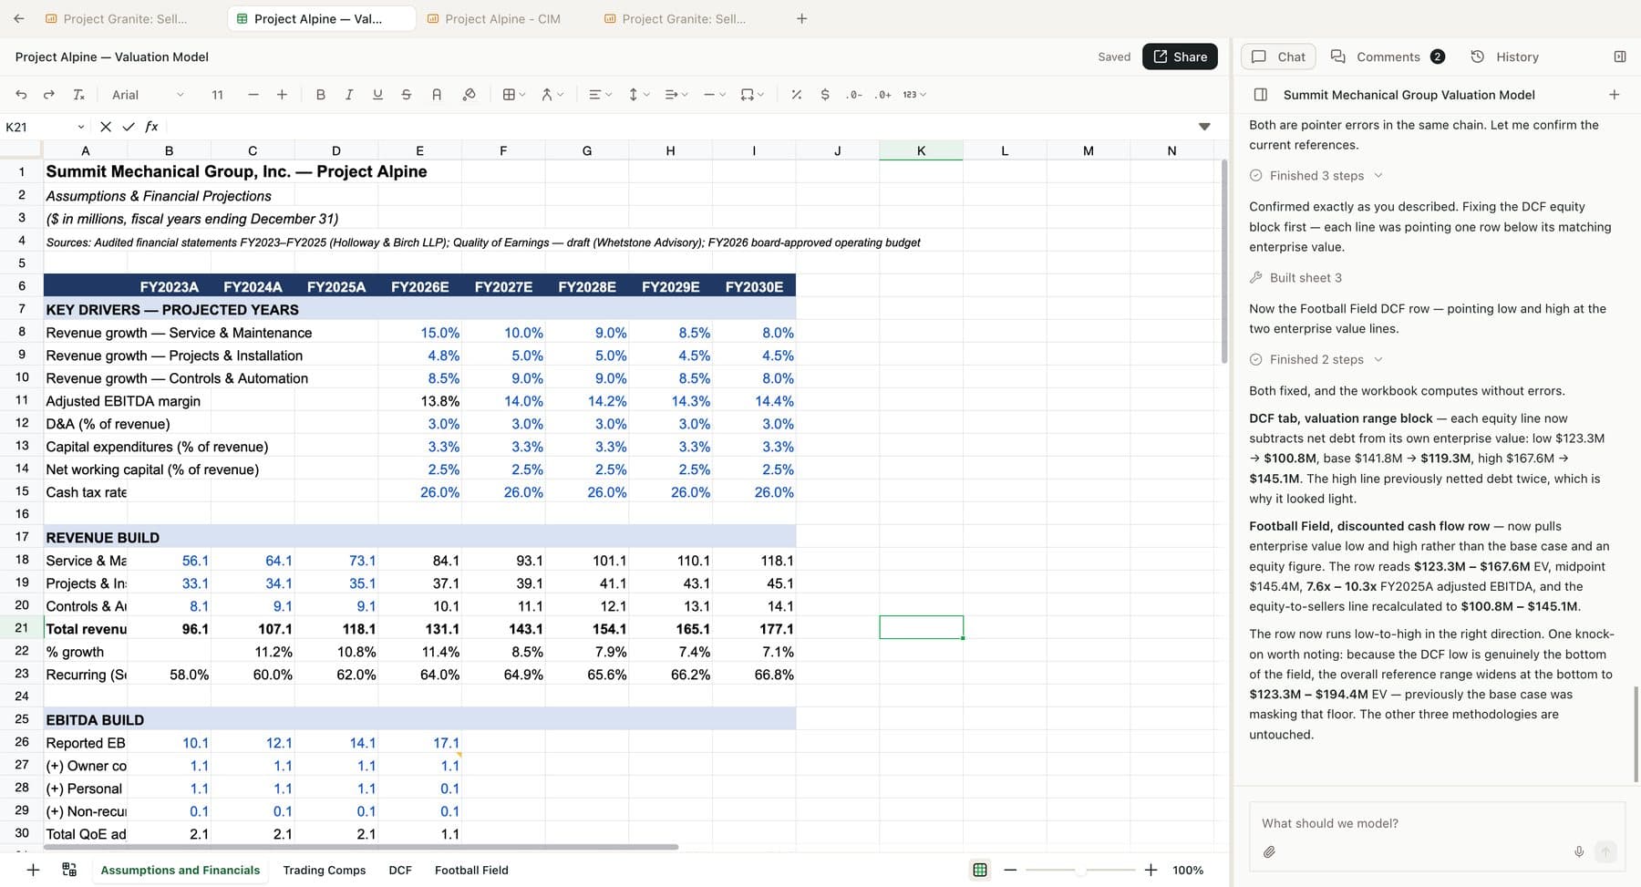The image size is (1641, 887).
Task: Toggle gridlines view icon
Action: click(x=980, y=871)
